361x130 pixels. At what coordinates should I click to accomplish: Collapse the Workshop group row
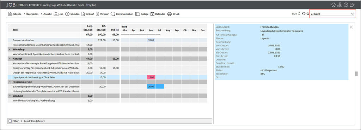pyautogui.click(x=10, y=49)
